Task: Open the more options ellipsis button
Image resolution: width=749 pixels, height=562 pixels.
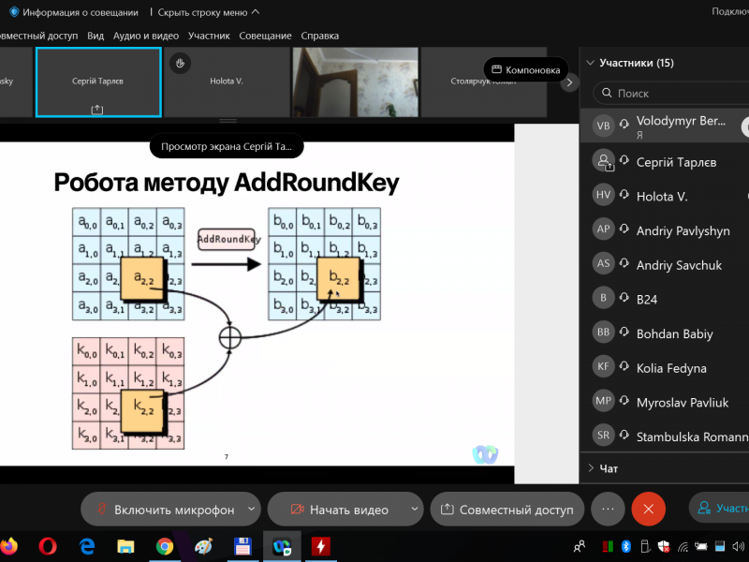Action: (608, 510)
